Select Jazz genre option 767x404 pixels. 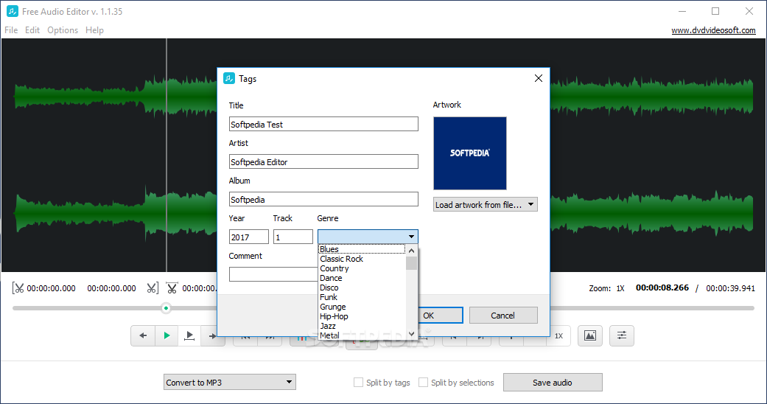click(362, 326)
